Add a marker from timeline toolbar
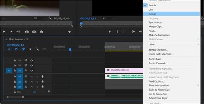Screen dimensions: 204x104 [x=30, y=49]
